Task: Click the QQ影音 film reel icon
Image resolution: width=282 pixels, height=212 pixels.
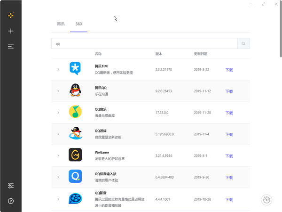Action: pyautogui.click(x=75, y=198)
